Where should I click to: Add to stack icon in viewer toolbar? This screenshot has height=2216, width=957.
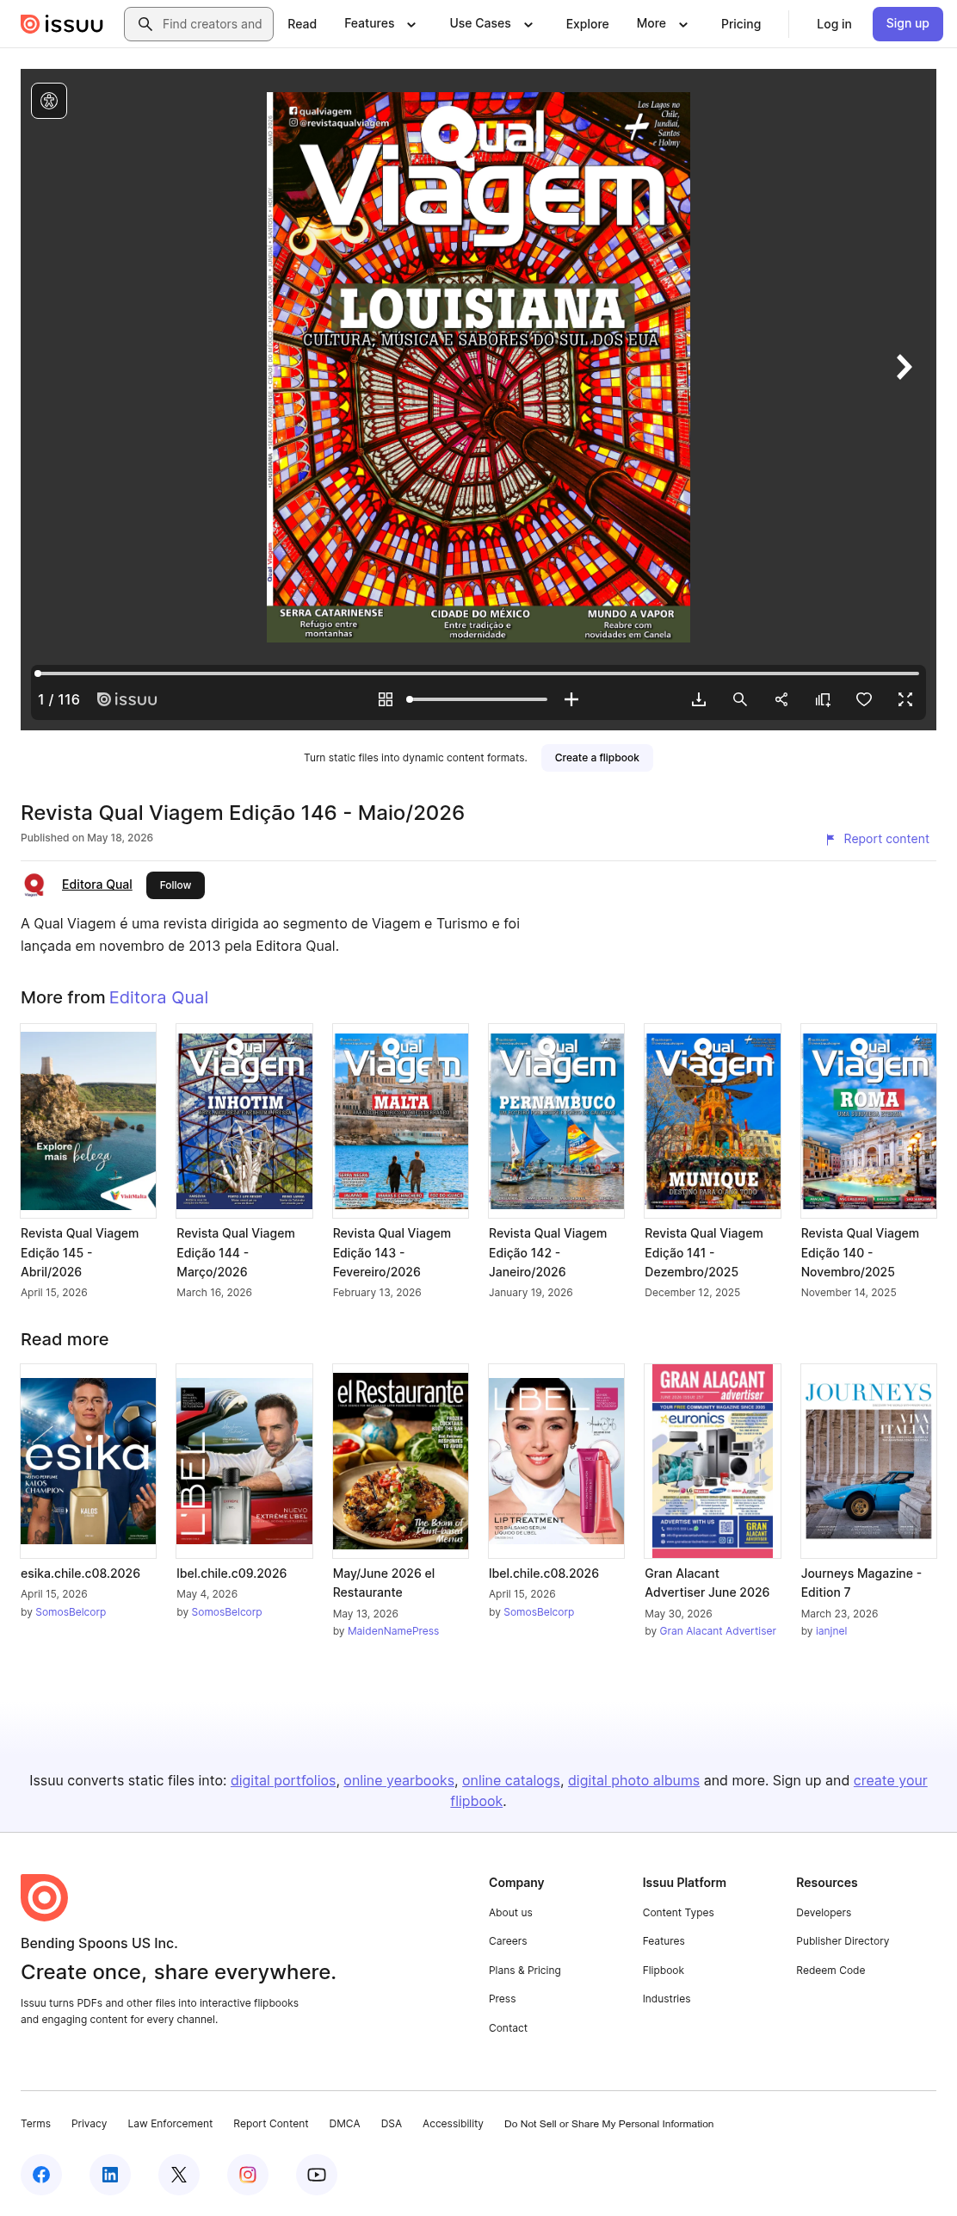tap(823, 699)
